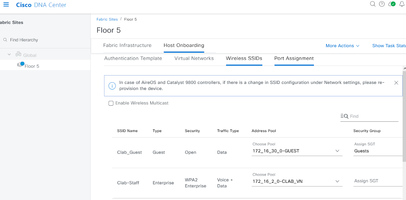Open the notifications bell icon
The height and width of the screenshot is (200, 406).
[402, 4]
